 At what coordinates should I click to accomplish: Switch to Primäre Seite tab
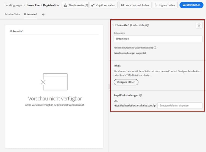[x=12, y=15]
